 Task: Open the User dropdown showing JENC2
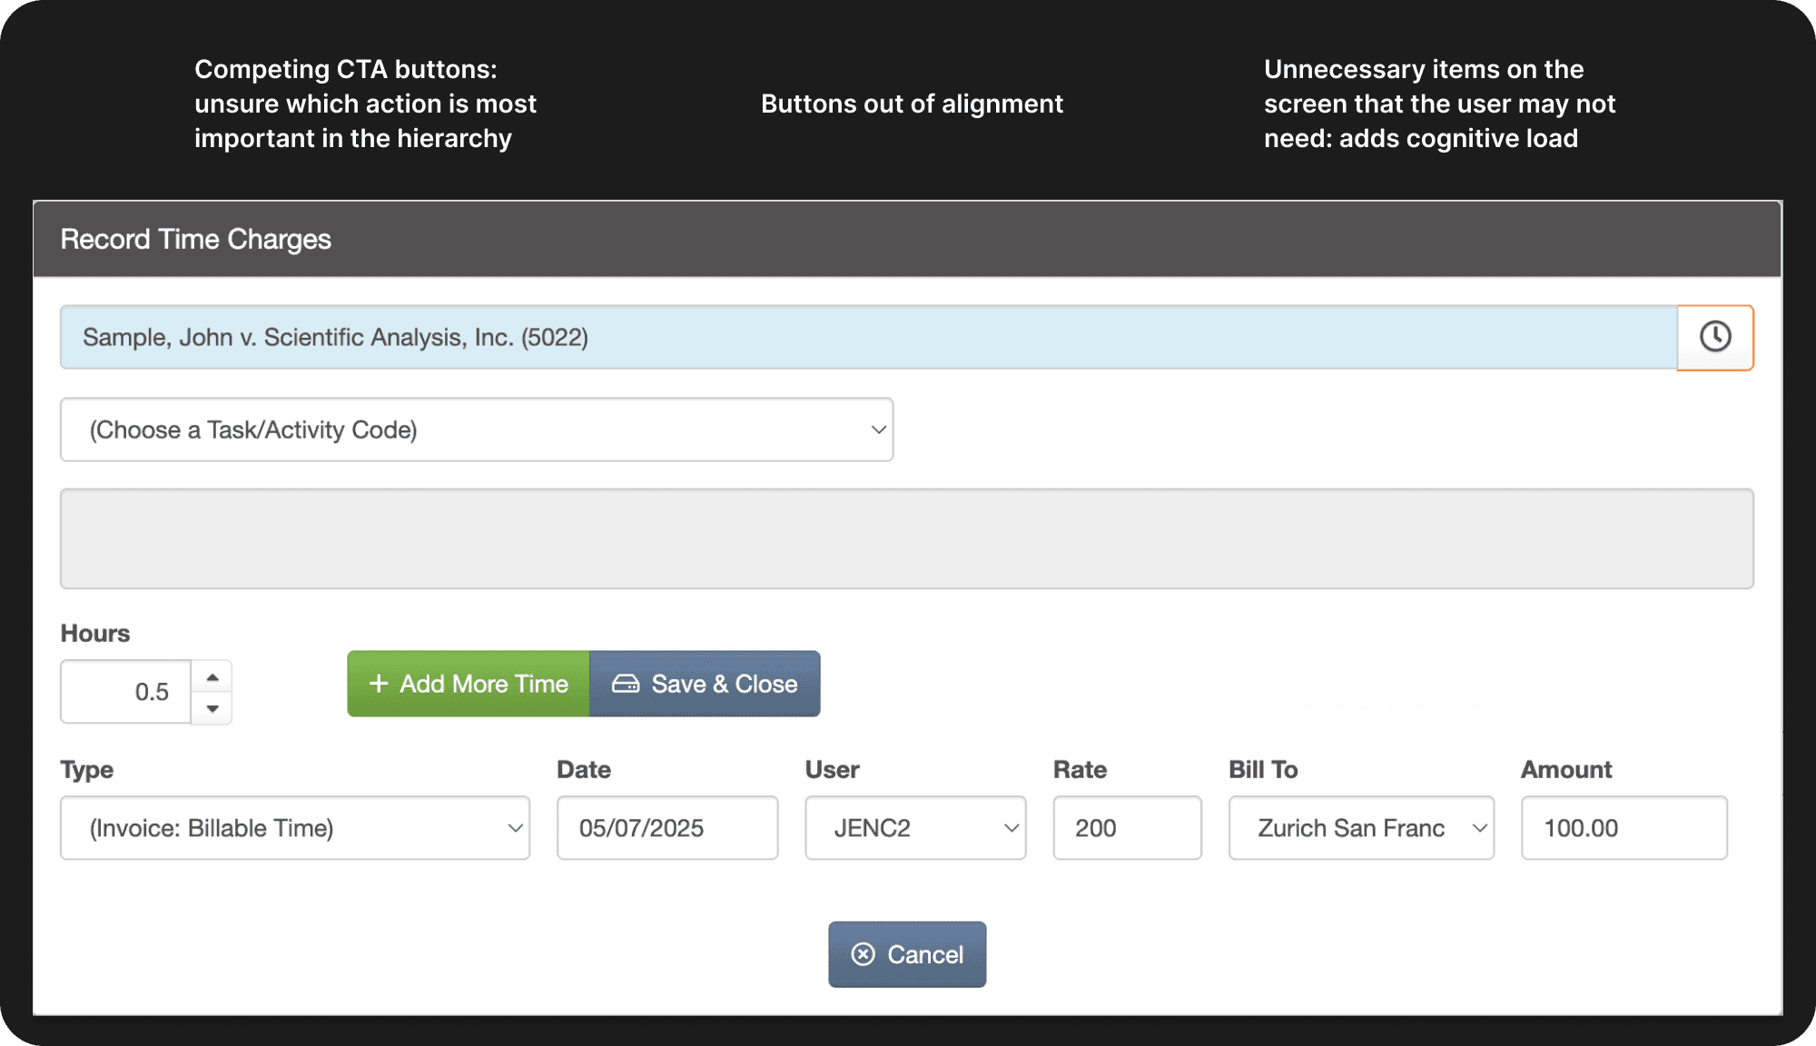915,828
